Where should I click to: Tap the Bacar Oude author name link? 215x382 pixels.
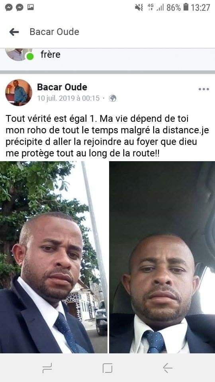pos(62,87)
